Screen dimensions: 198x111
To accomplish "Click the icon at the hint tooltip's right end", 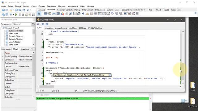I will click(x=110, y=75).
